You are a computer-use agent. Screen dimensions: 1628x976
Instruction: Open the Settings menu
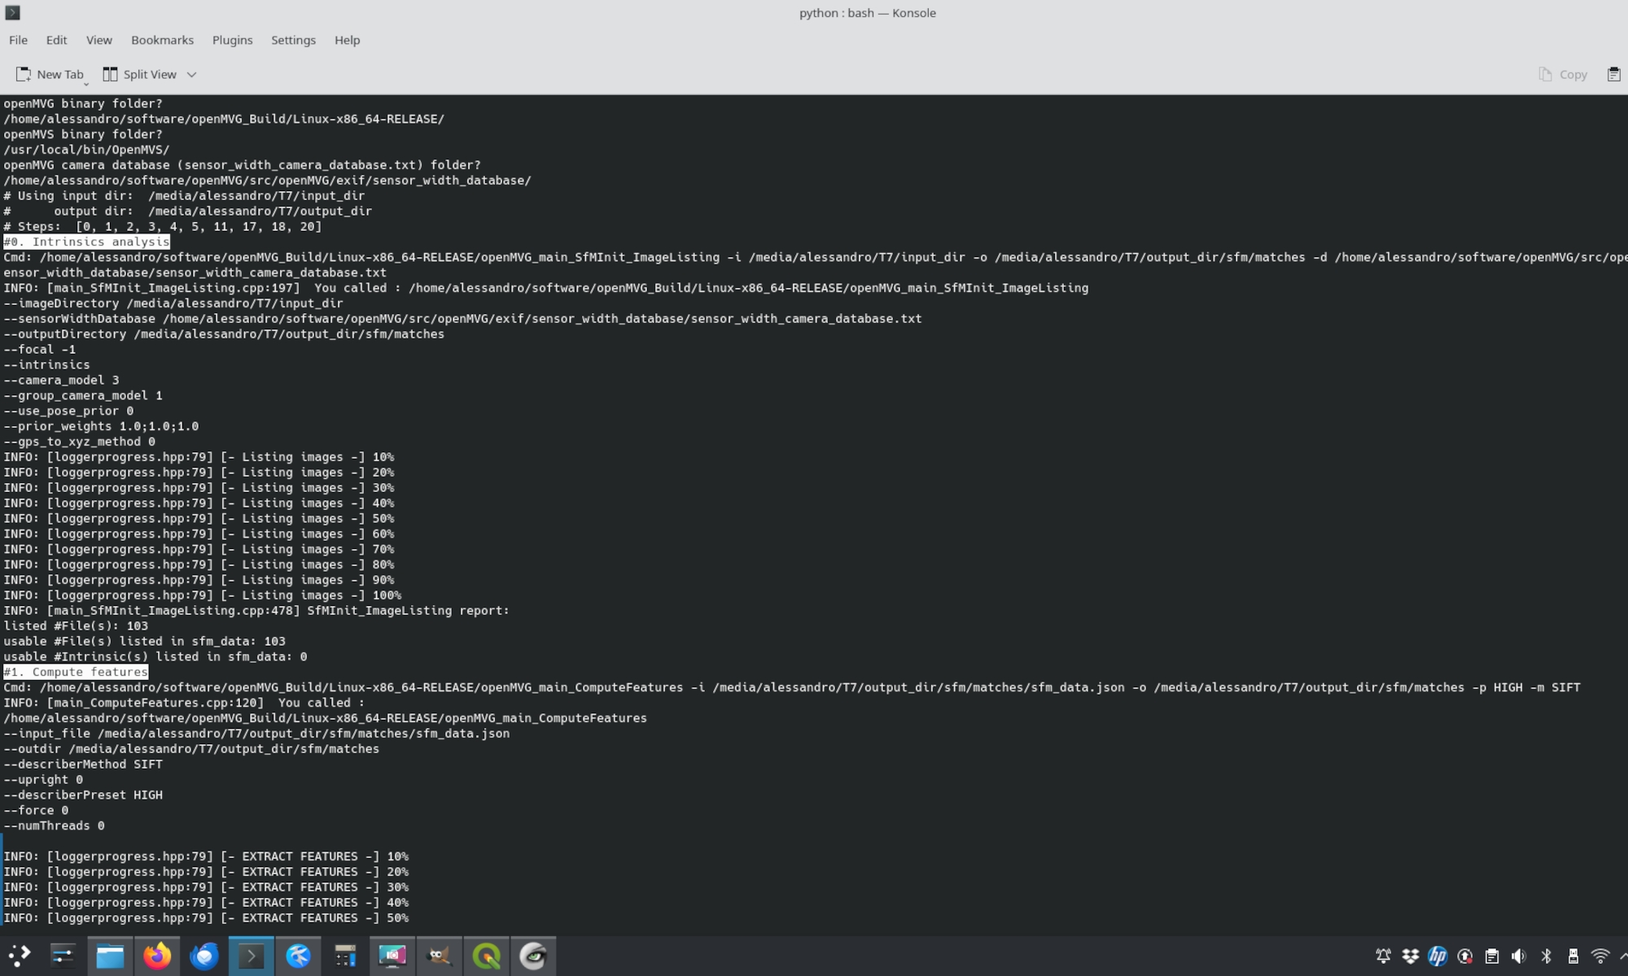(x=293, y=40)
